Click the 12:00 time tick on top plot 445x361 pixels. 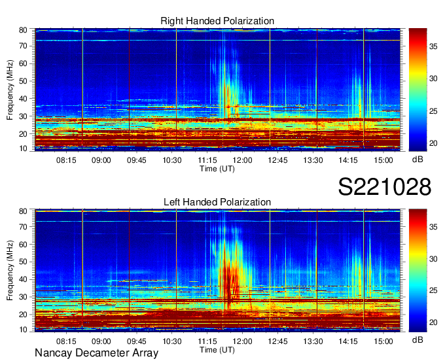pyautogui.click(x=242, y=160)
